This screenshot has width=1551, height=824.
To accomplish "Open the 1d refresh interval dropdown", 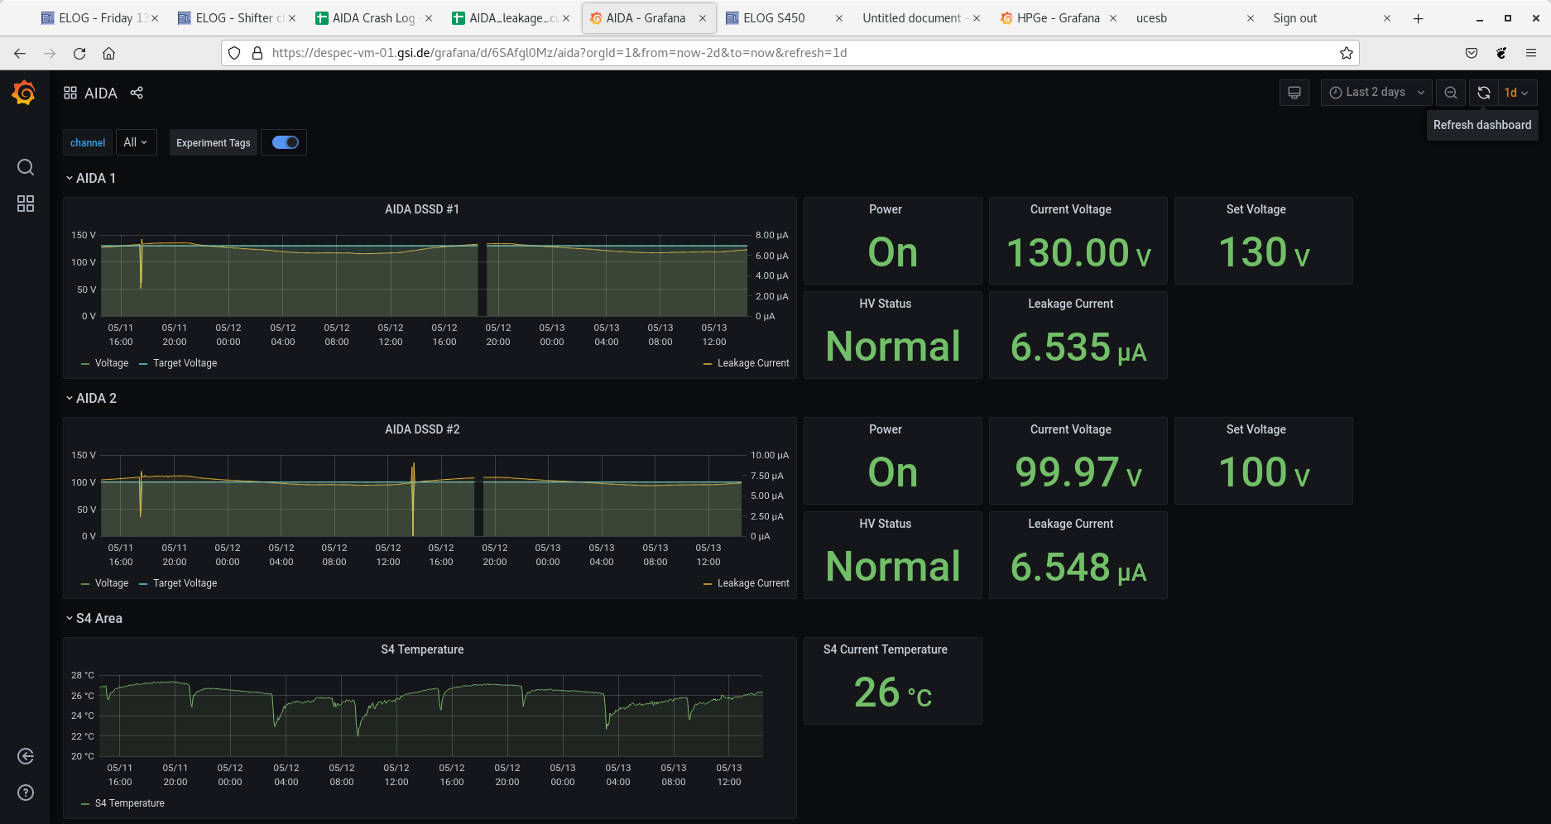I will pyautogui.click(x=1517, y=93).
